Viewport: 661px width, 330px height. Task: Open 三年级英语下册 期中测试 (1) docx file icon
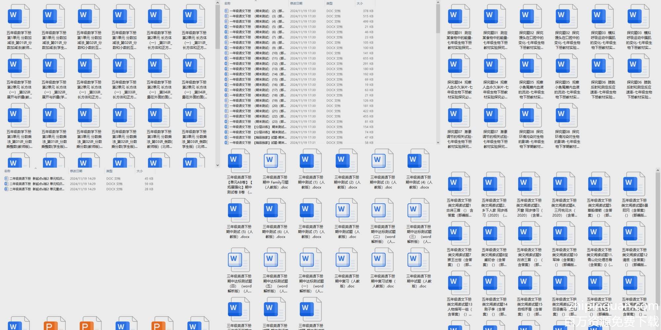(x=311, y=161)
